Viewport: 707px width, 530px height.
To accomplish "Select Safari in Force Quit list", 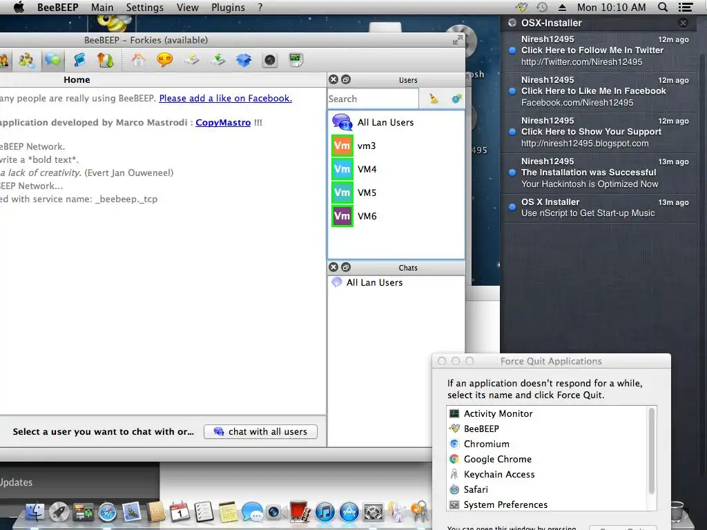I will 547,489.
